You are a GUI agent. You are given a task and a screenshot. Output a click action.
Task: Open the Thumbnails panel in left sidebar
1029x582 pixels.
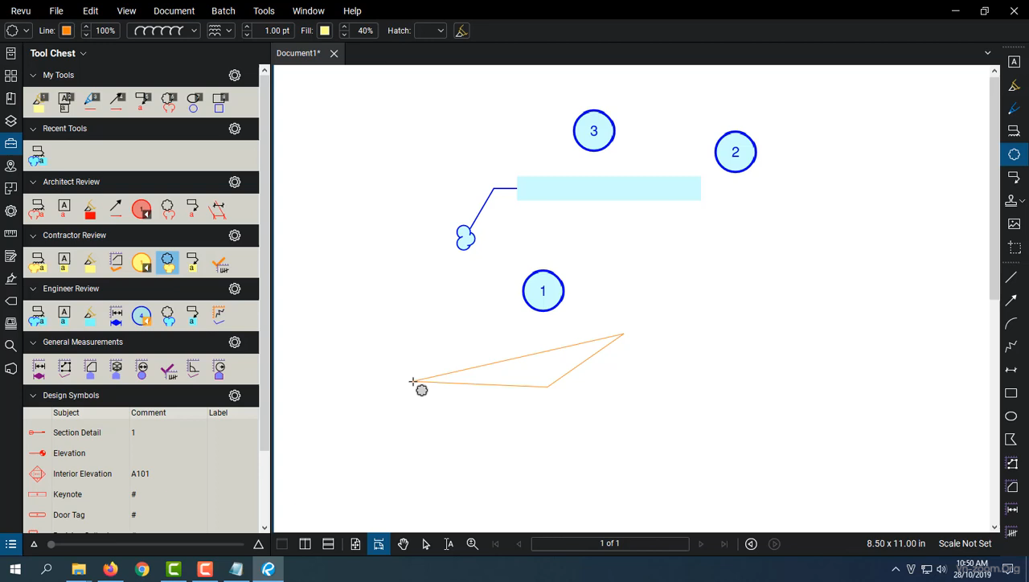10,76
